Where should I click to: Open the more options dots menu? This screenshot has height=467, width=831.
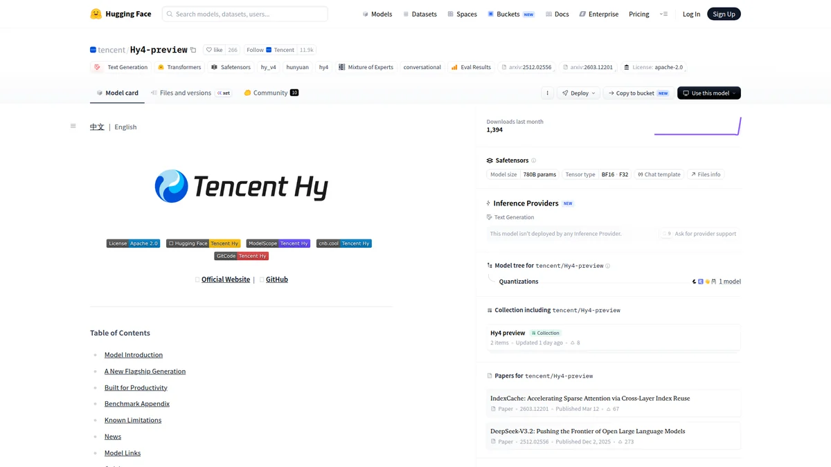(547, 93)
